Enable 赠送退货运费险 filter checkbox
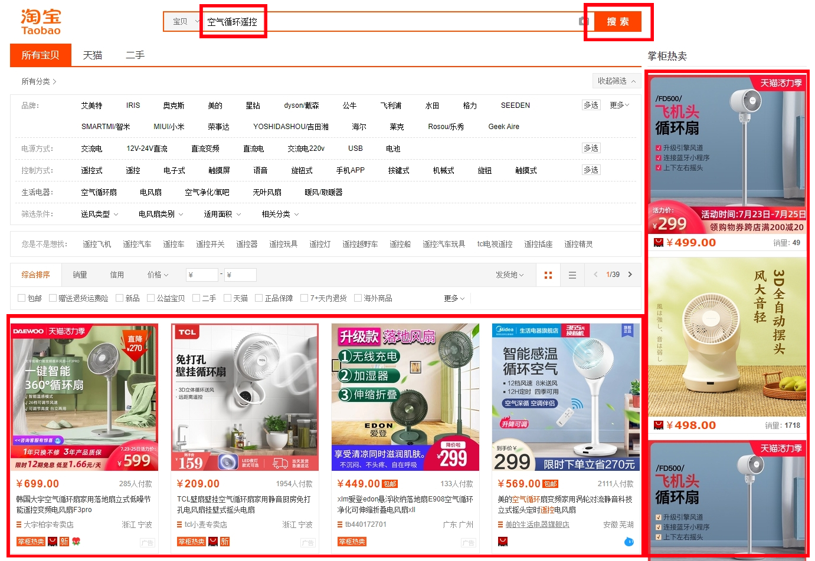Viewport: 815px width, 561px height. coord(53,298)
